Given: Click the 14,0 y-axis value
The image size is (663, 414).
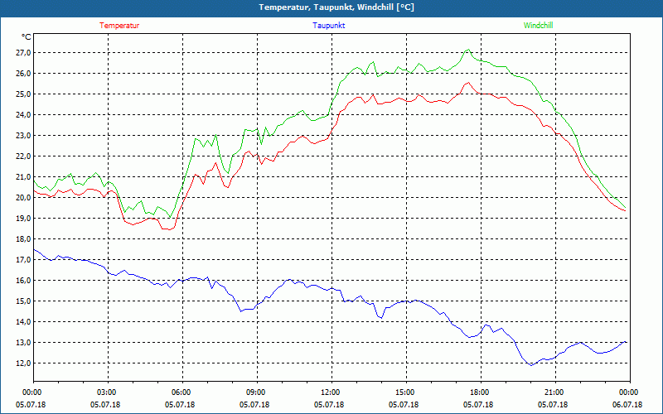Looking at the screenshot, I should point(23,322).
